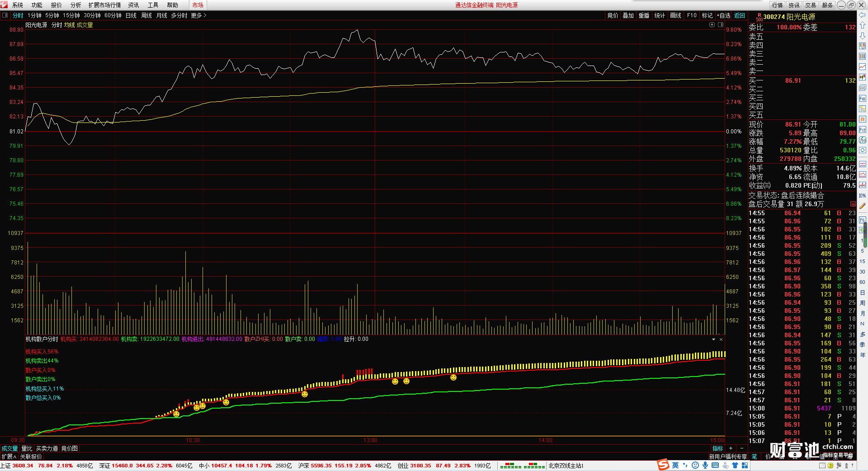Screen dimensions: 868x471
Task: Click the back arrow icon in right sidebar
Action: click(862, 15)
